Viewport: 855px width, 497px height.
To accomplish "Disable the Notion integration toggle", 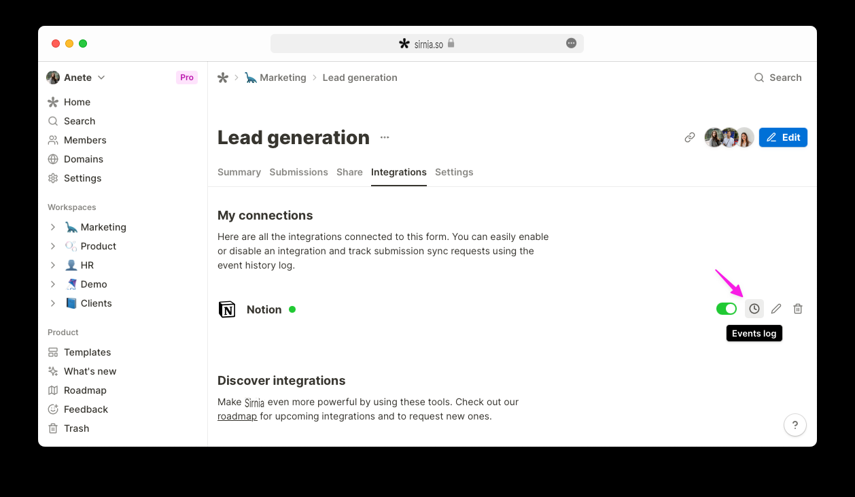I will coord(727,309).
